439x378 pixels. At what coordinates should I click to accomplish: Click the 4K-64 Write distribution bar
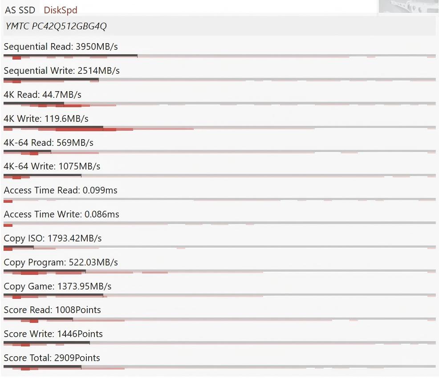tap(219, 176)
